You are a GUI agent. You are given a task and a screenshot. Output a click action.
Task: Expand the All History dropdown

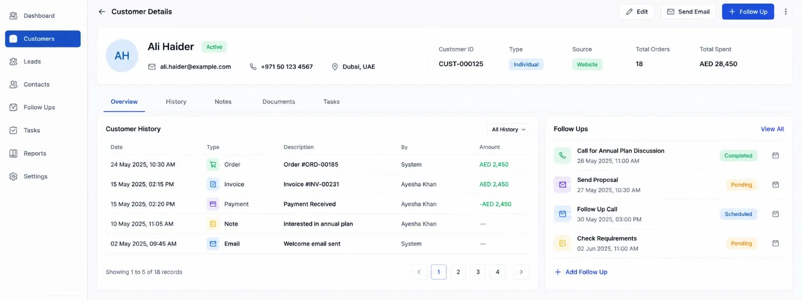click(508, 129)
